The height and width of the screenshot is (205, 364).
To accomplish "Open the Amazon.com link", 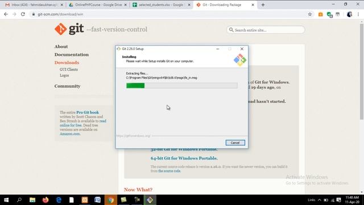I will click(70, 134).
